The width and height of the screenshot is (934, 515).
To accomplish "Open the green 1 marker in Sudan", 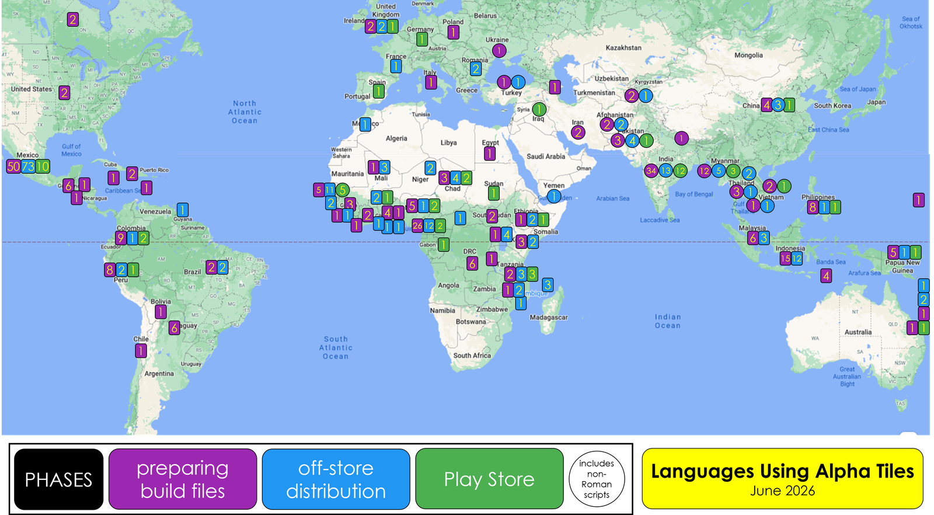I will (494, 193).
